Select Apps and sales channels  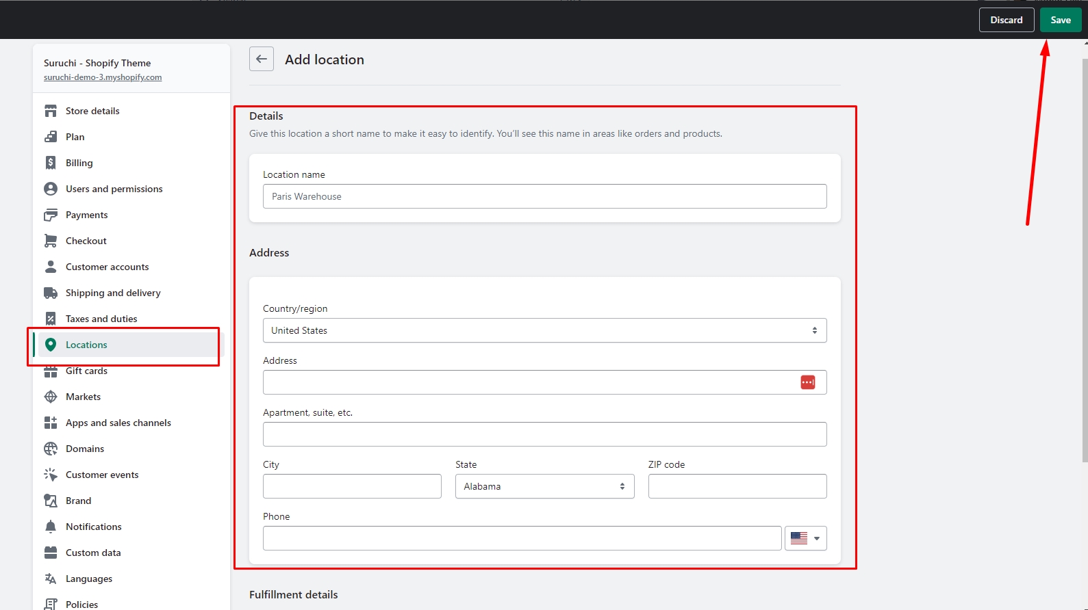pos(118,423)
